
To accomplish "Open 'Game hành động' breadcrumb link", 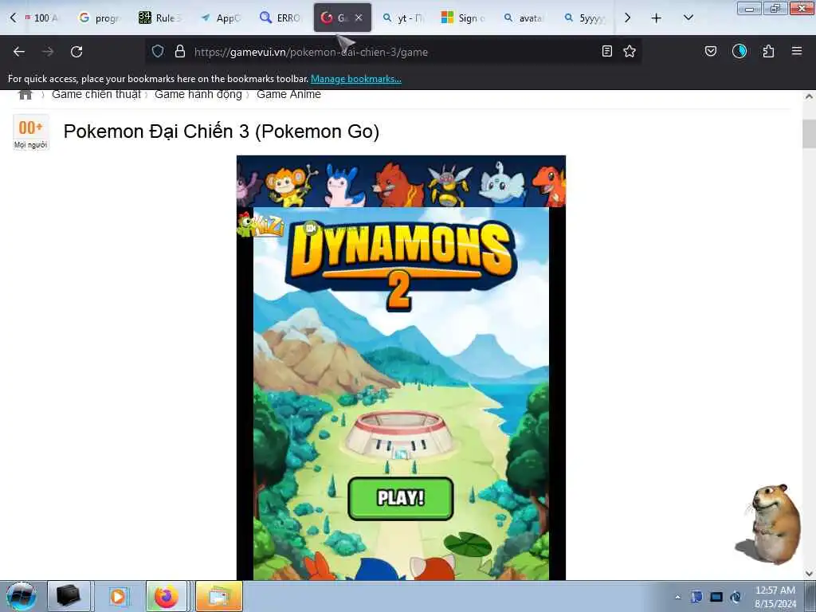I will coord(198,94).
